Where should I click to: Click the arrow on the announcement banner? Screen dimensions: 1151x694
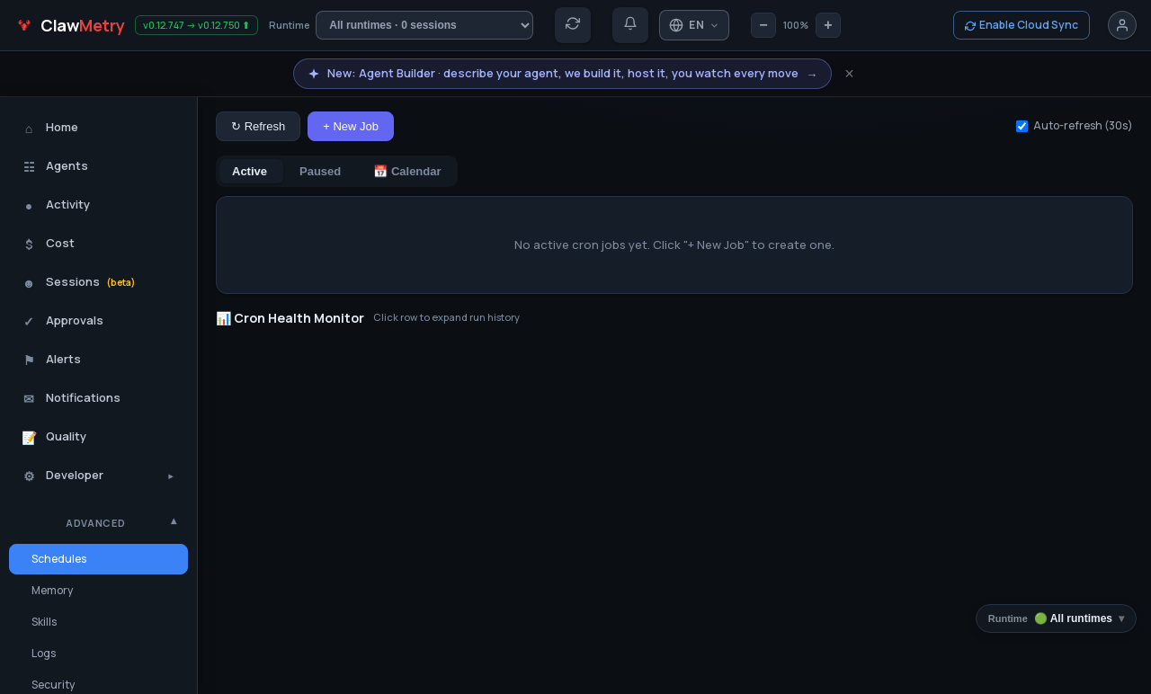point(812,75)
